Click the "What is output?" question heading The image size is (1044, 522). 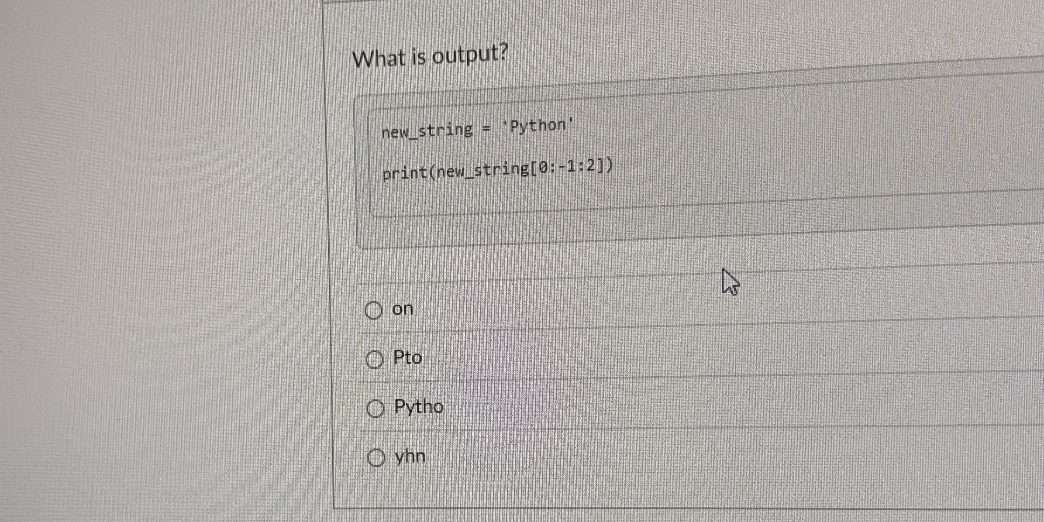click(x=430, y=57)
